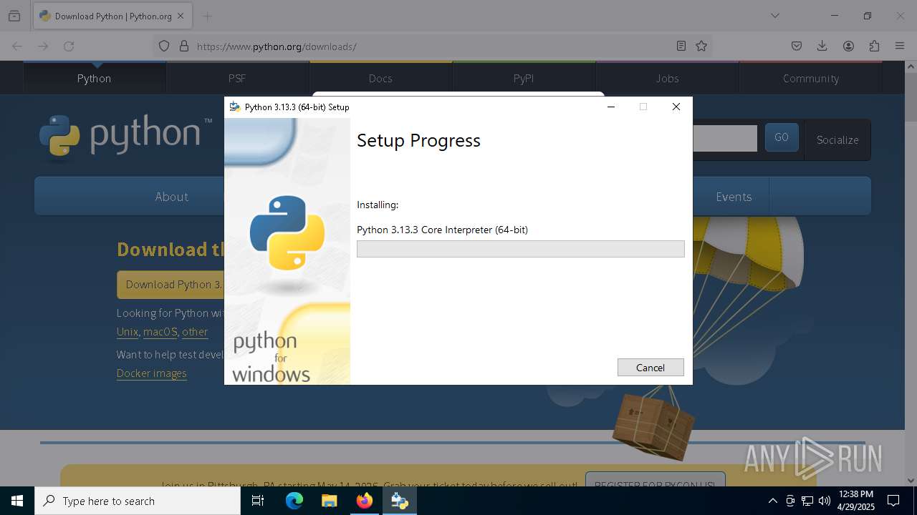Open Task View on taskbar
The image size is (917, 515).
click(258, 501)
